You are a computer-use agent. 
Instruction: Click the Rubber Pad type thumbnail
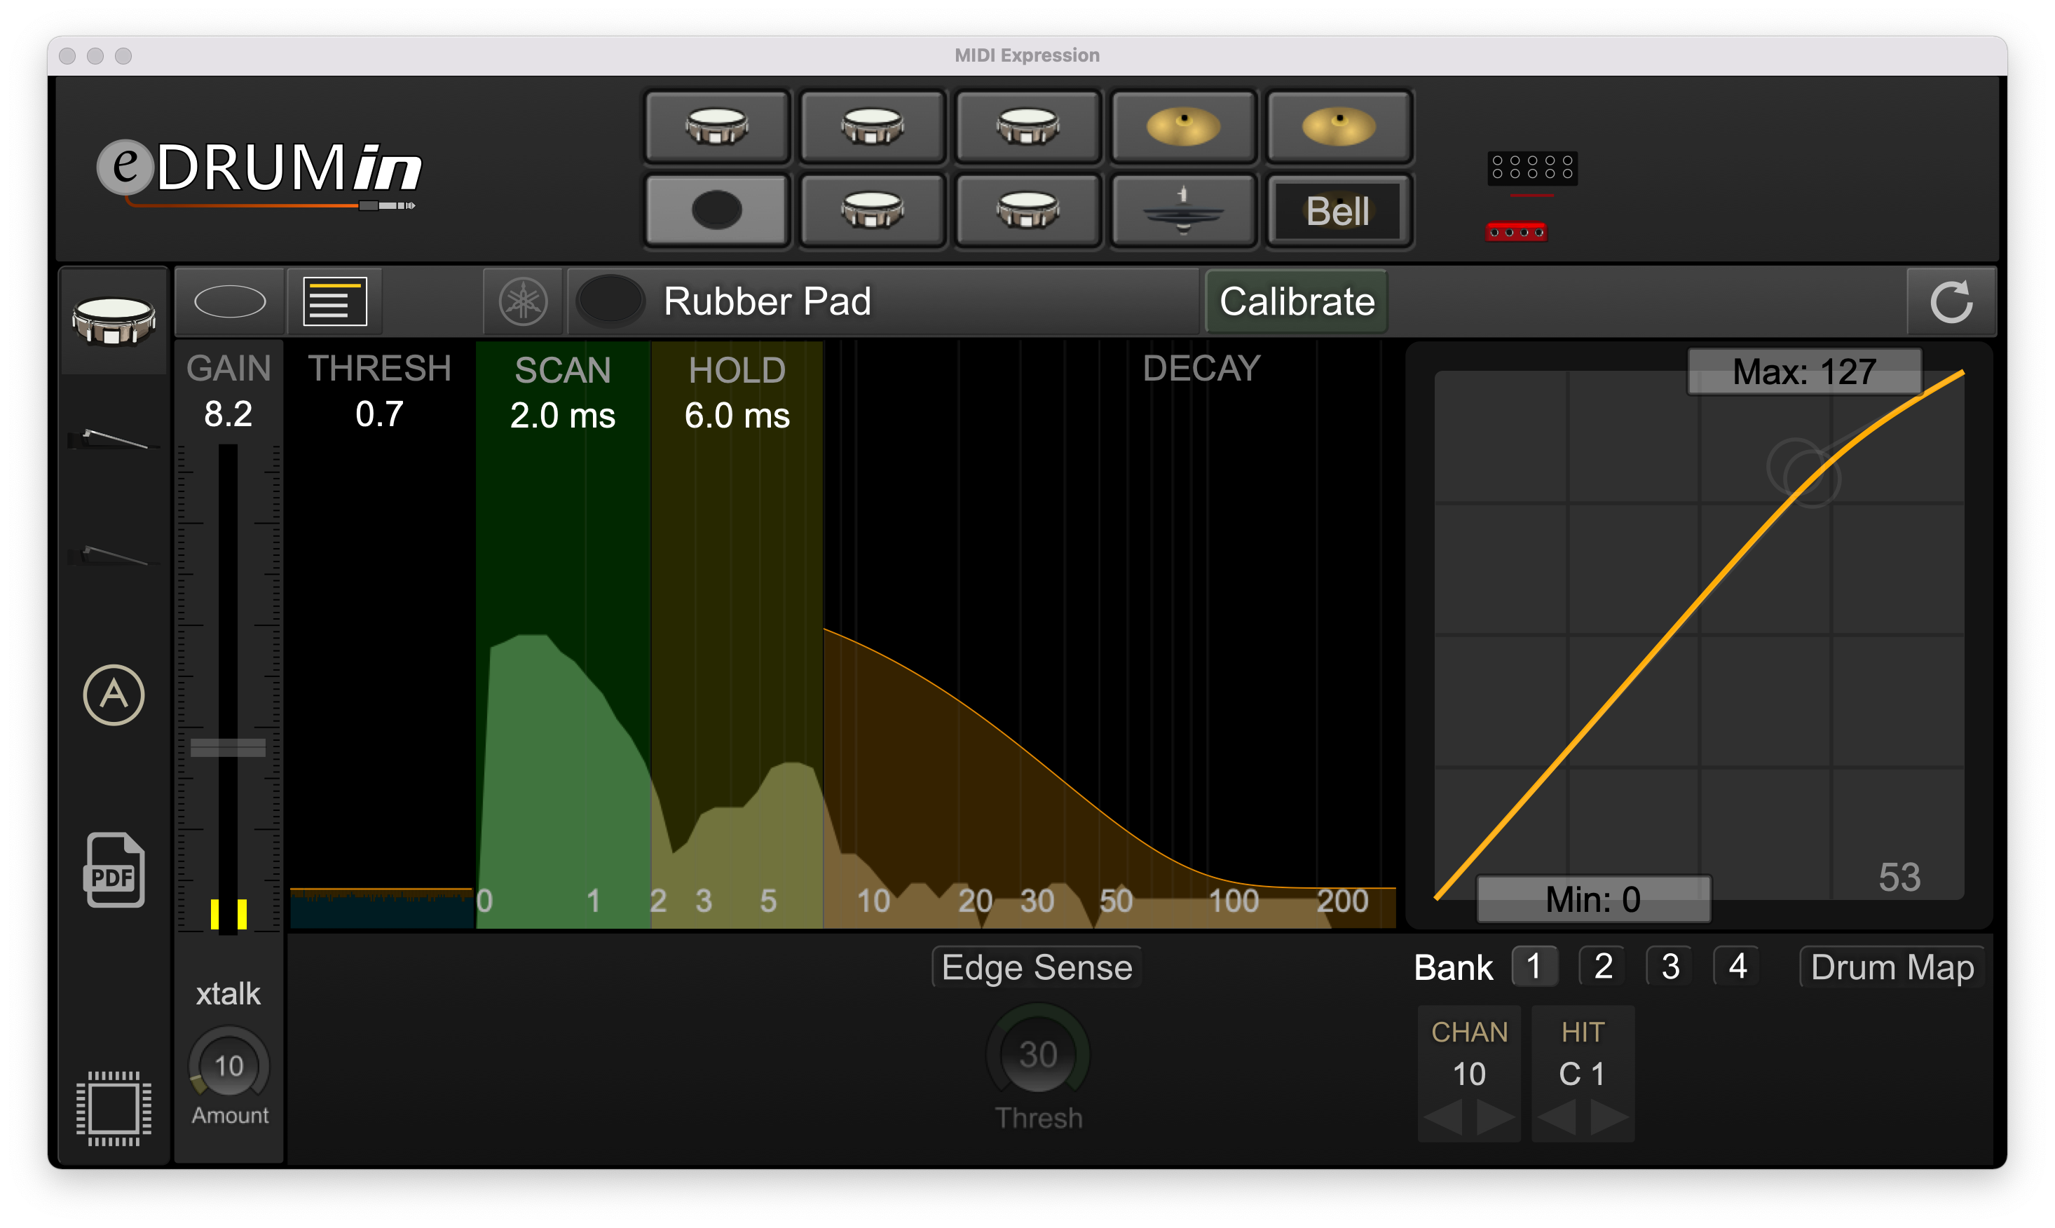(610, 301)
